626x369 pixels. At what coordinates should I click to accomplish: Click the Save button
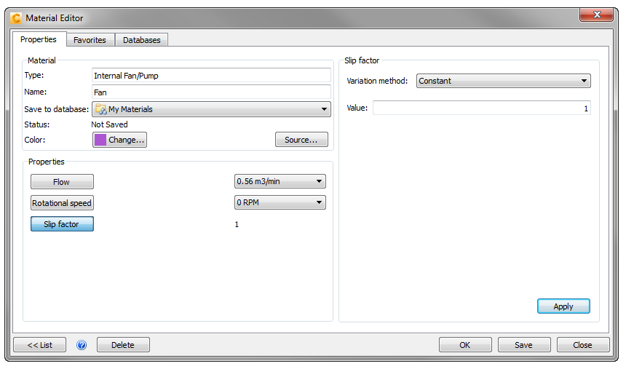[524, 345]
